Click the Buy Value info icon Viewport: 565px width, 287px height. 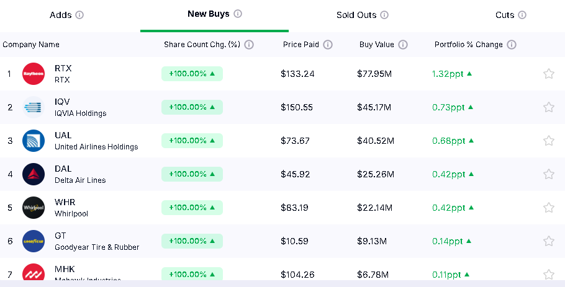[x=403, y=45]
